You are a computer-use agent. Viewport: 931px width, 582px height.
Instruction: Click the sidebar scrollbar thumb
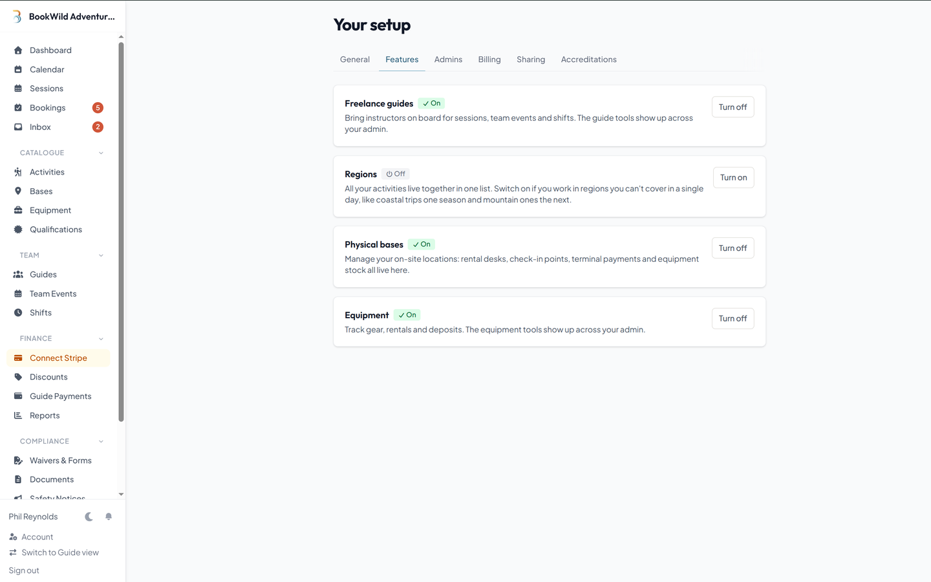pos(121,232)
